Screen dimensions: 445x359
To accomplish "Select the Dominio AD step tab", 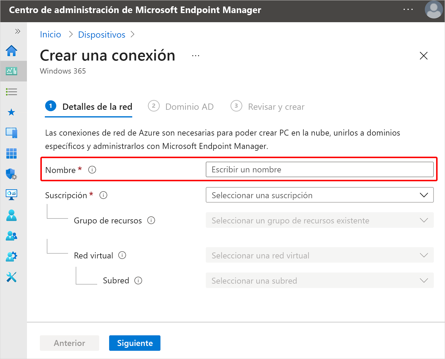I will point(181,107).
